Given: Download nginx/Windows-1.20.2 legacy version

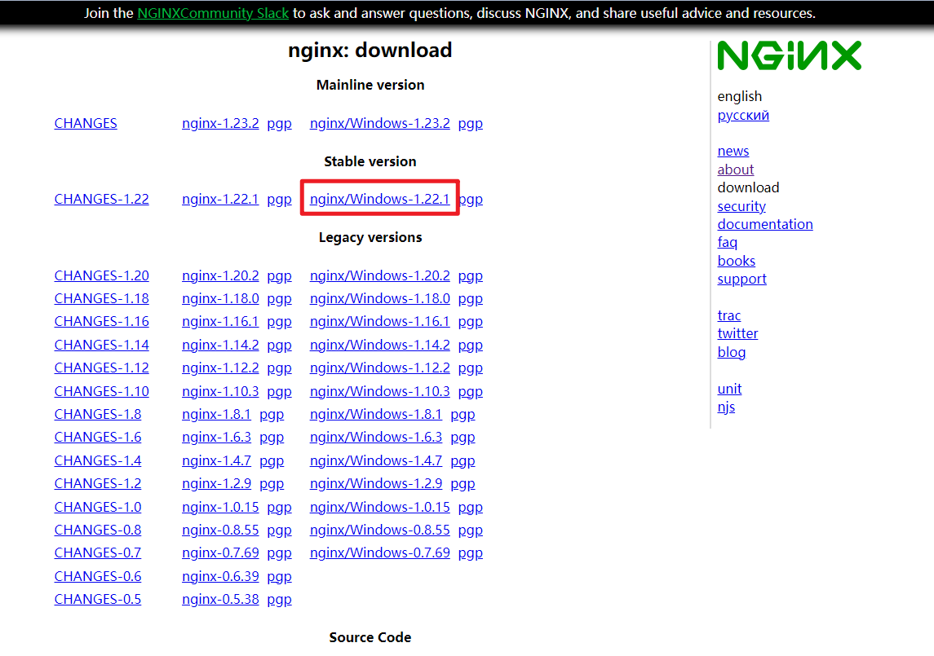Looking at the screenshot, I should (x=379, y=275).
